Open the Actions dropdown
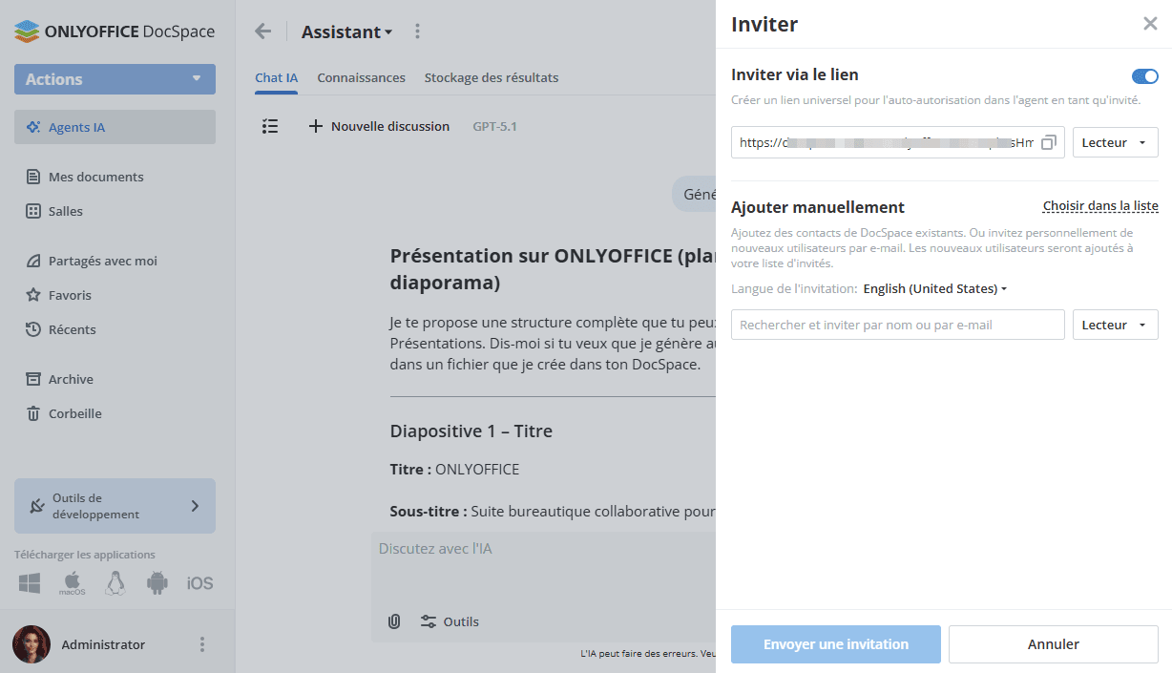 tap(115, 79)
